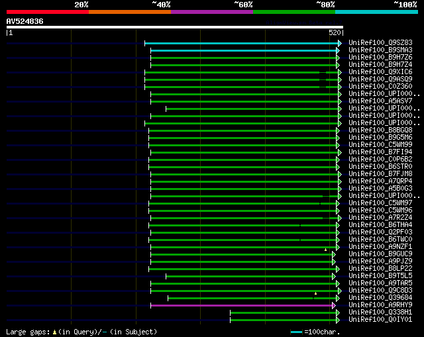Open the UniRef100_Q9SZ83 hit label
Image resolution: width=424 pixels, height=337 pixels.
click(x=380, y=42)
